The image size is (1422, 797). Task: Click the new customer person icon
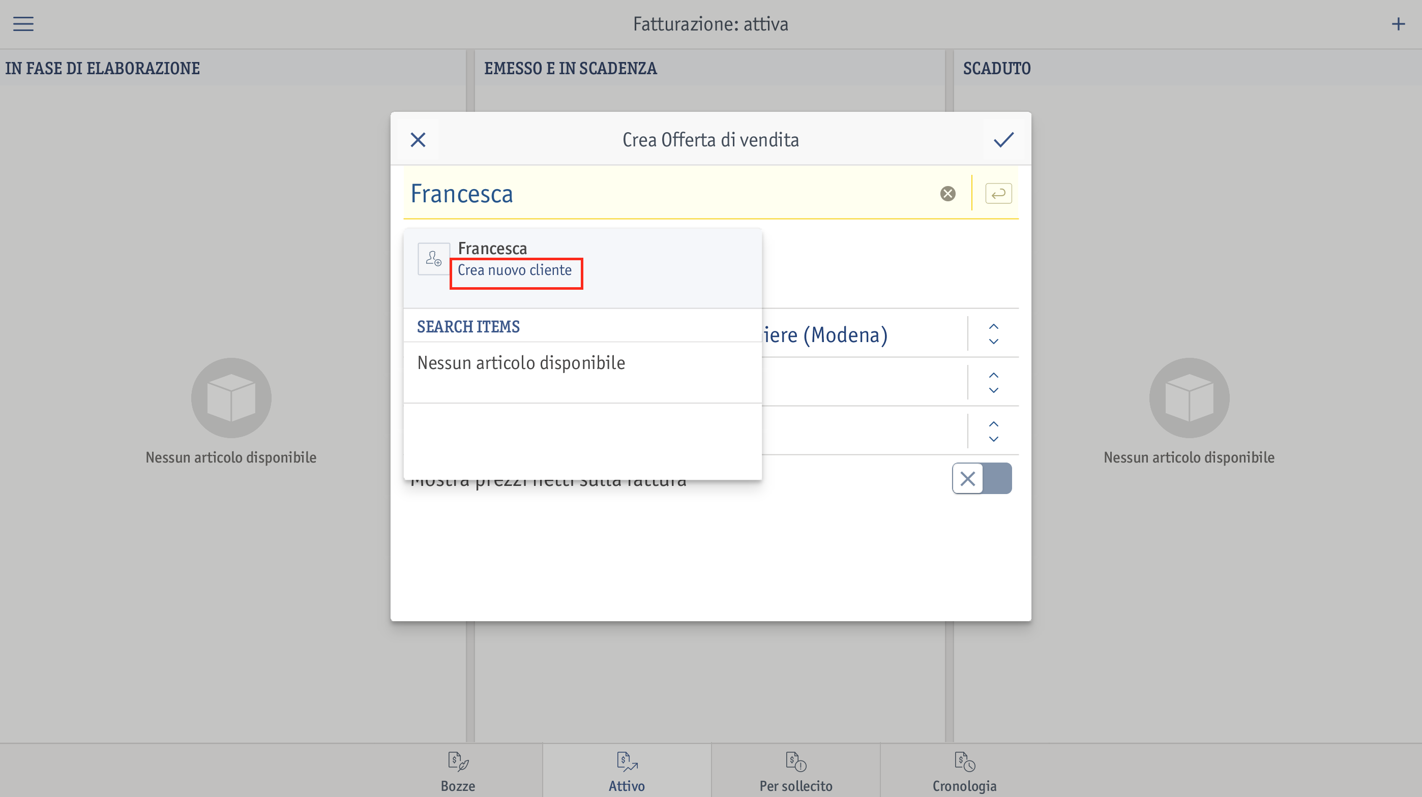[433, 259]
